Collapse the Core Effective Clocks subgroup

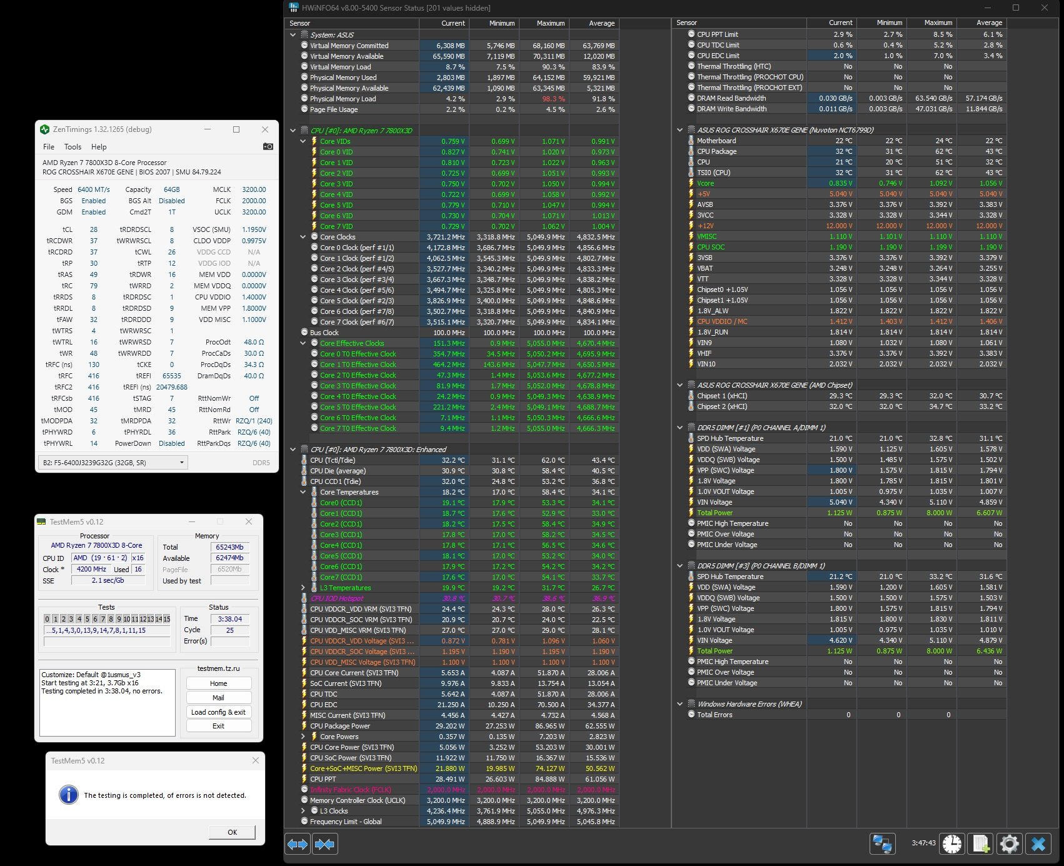[x=303, y=343]
